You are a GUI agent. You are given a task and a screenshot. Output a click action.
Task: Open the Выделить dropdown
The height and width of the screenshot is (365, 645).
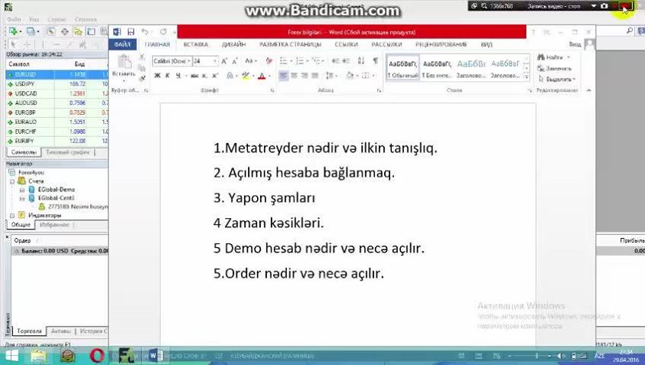[x=557, y=79]
